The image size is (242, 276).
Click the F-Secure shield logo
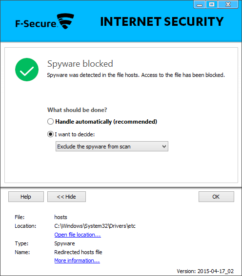[x=65, y=21]
